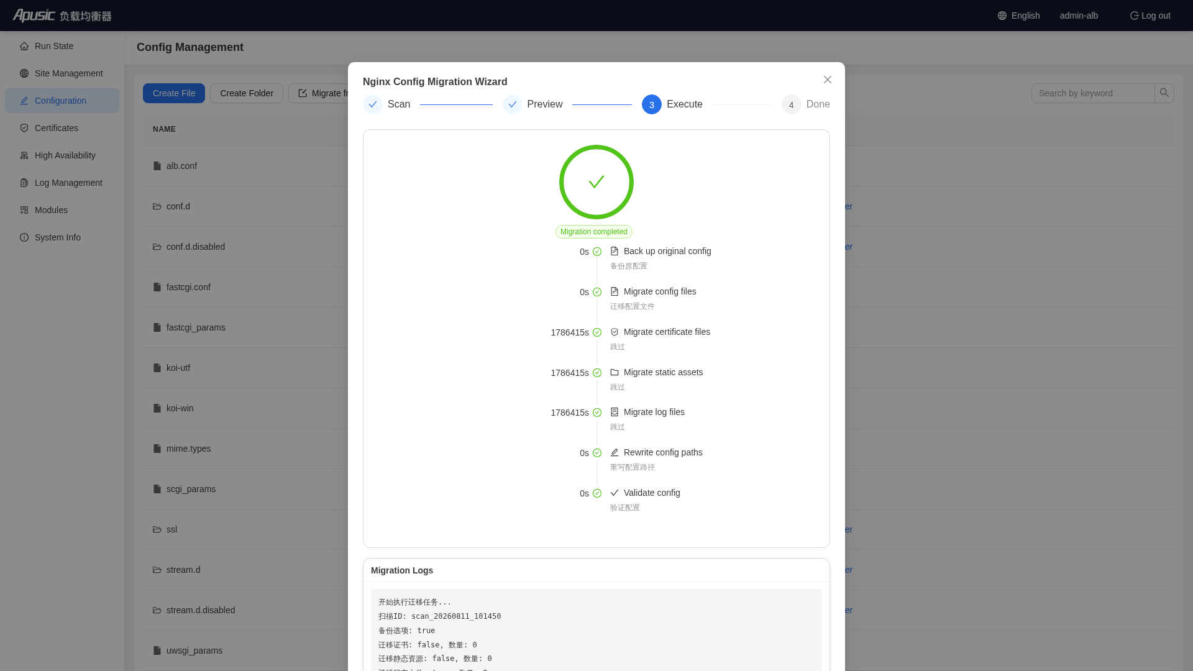Click the large green migration success checkmark
Viewport: 1193px width, 671px height.
pyautogui.click(x=596, y=182)
